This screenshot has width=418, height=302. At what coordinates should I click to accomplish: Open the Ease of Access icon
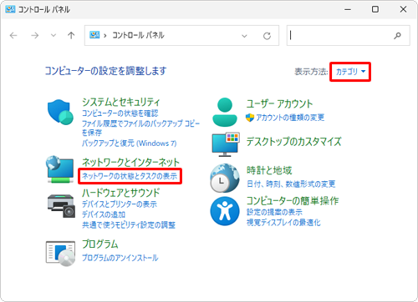[225, 211]
